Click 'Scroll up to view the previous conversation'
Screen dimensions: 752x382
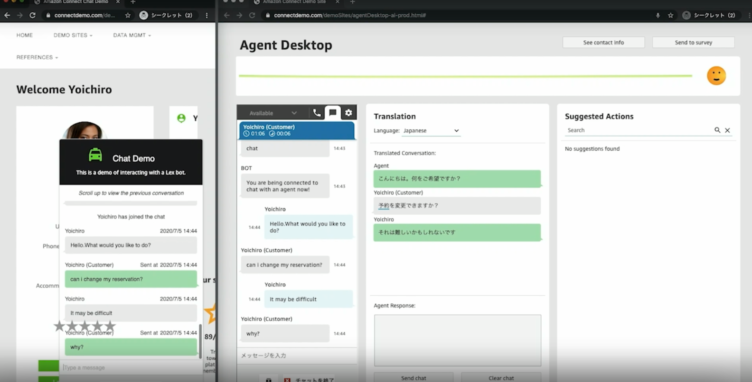click(x=131, y=193)
